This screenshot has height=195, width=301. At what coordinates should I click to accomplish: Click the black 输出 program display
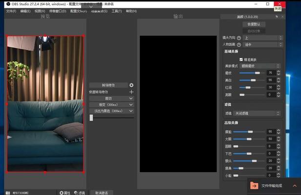pyautogui.click(x=178, y=104)
